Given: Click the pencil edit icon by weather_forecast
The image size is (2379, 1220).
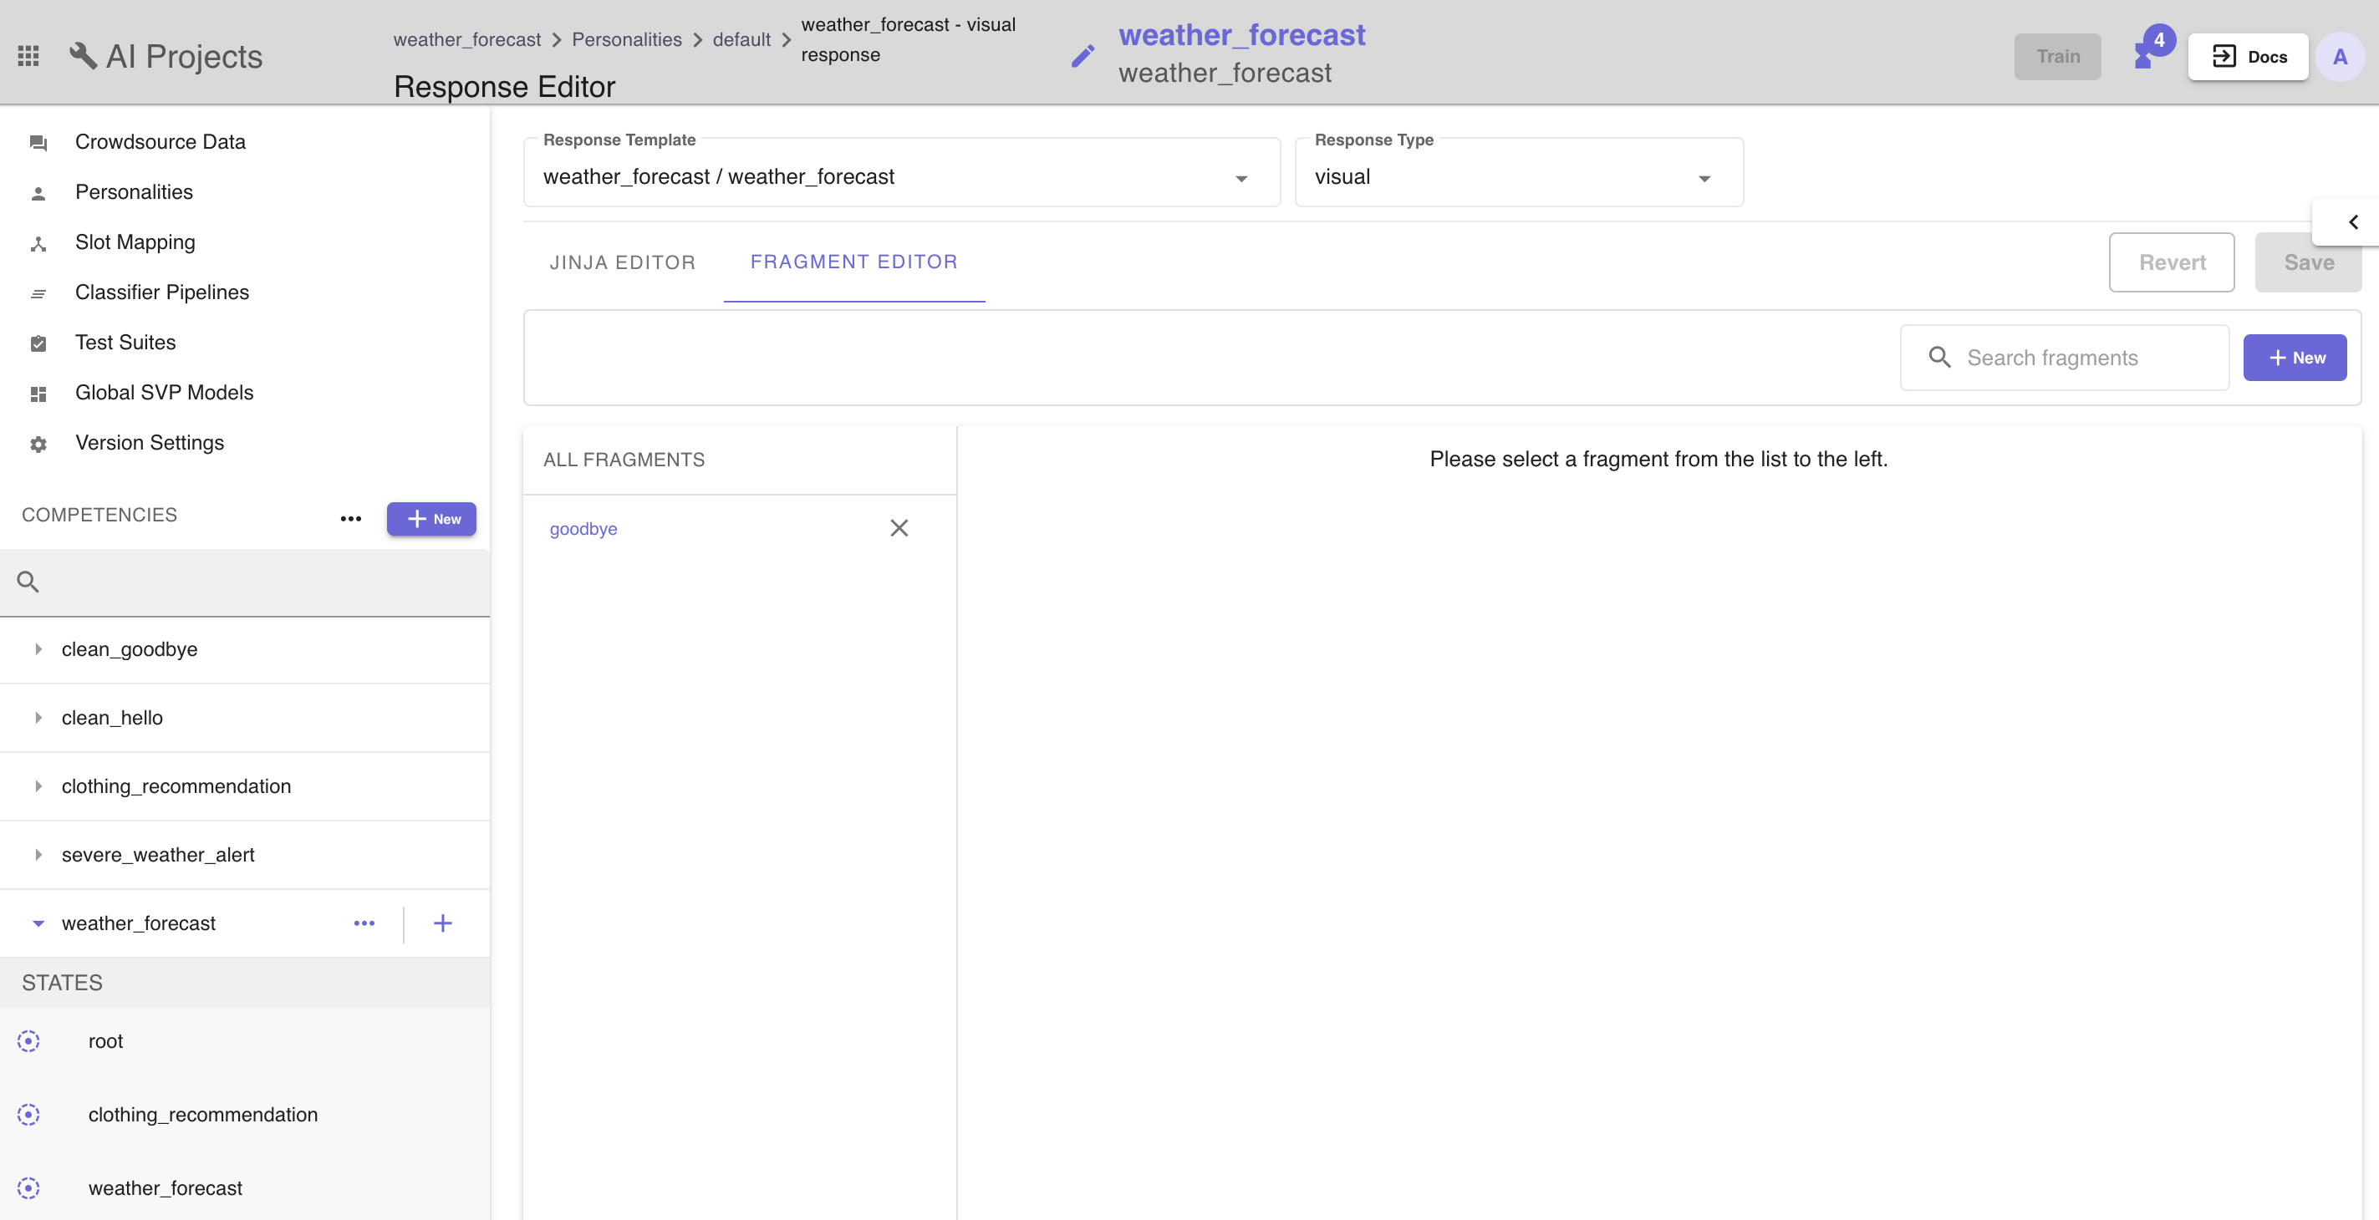Looking at the screenshot, I should [x=1083, y=56].
